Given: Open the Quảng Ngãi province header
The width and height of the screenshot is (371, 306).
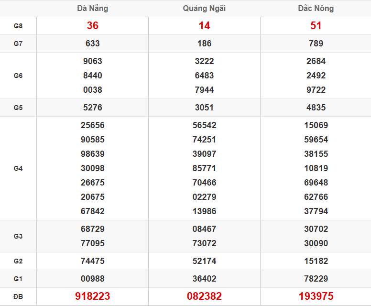Looking at the screenshot, I should click(204, 8).
